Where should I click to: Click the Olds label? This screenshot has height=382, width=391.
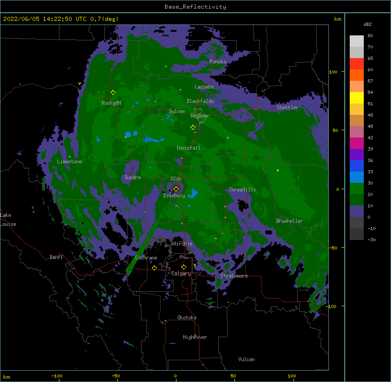pyautogui.click(x=176, y=179)
